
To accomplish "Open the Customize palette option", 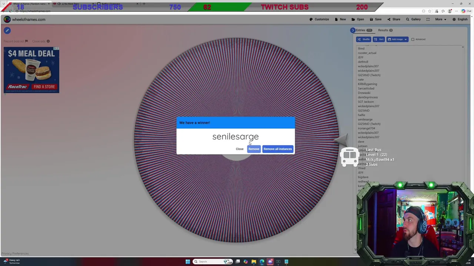I will tap(319, 20).
